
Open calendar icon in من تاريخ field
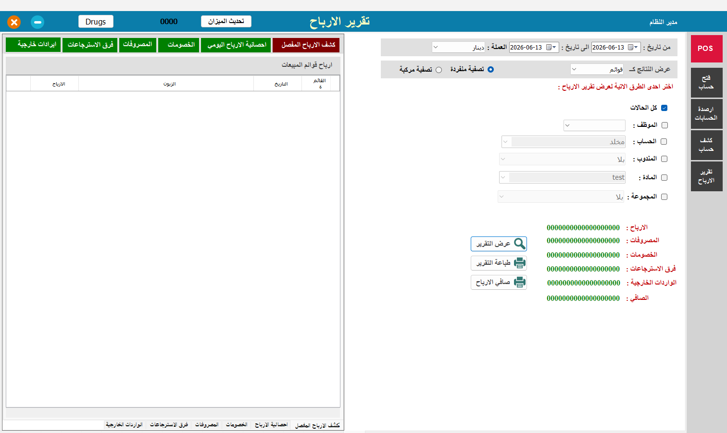(630, 47)
